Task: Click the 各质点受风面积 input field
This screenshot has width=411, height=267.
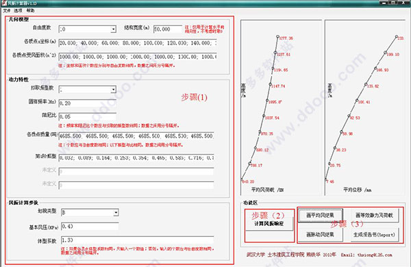Action: coord(138,56)
